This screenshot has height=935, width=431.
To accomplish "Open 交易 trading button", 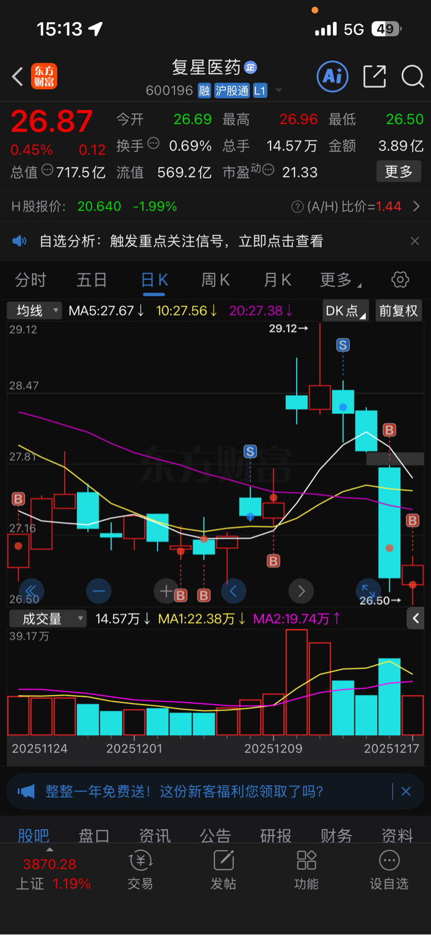I will [140, 870].
